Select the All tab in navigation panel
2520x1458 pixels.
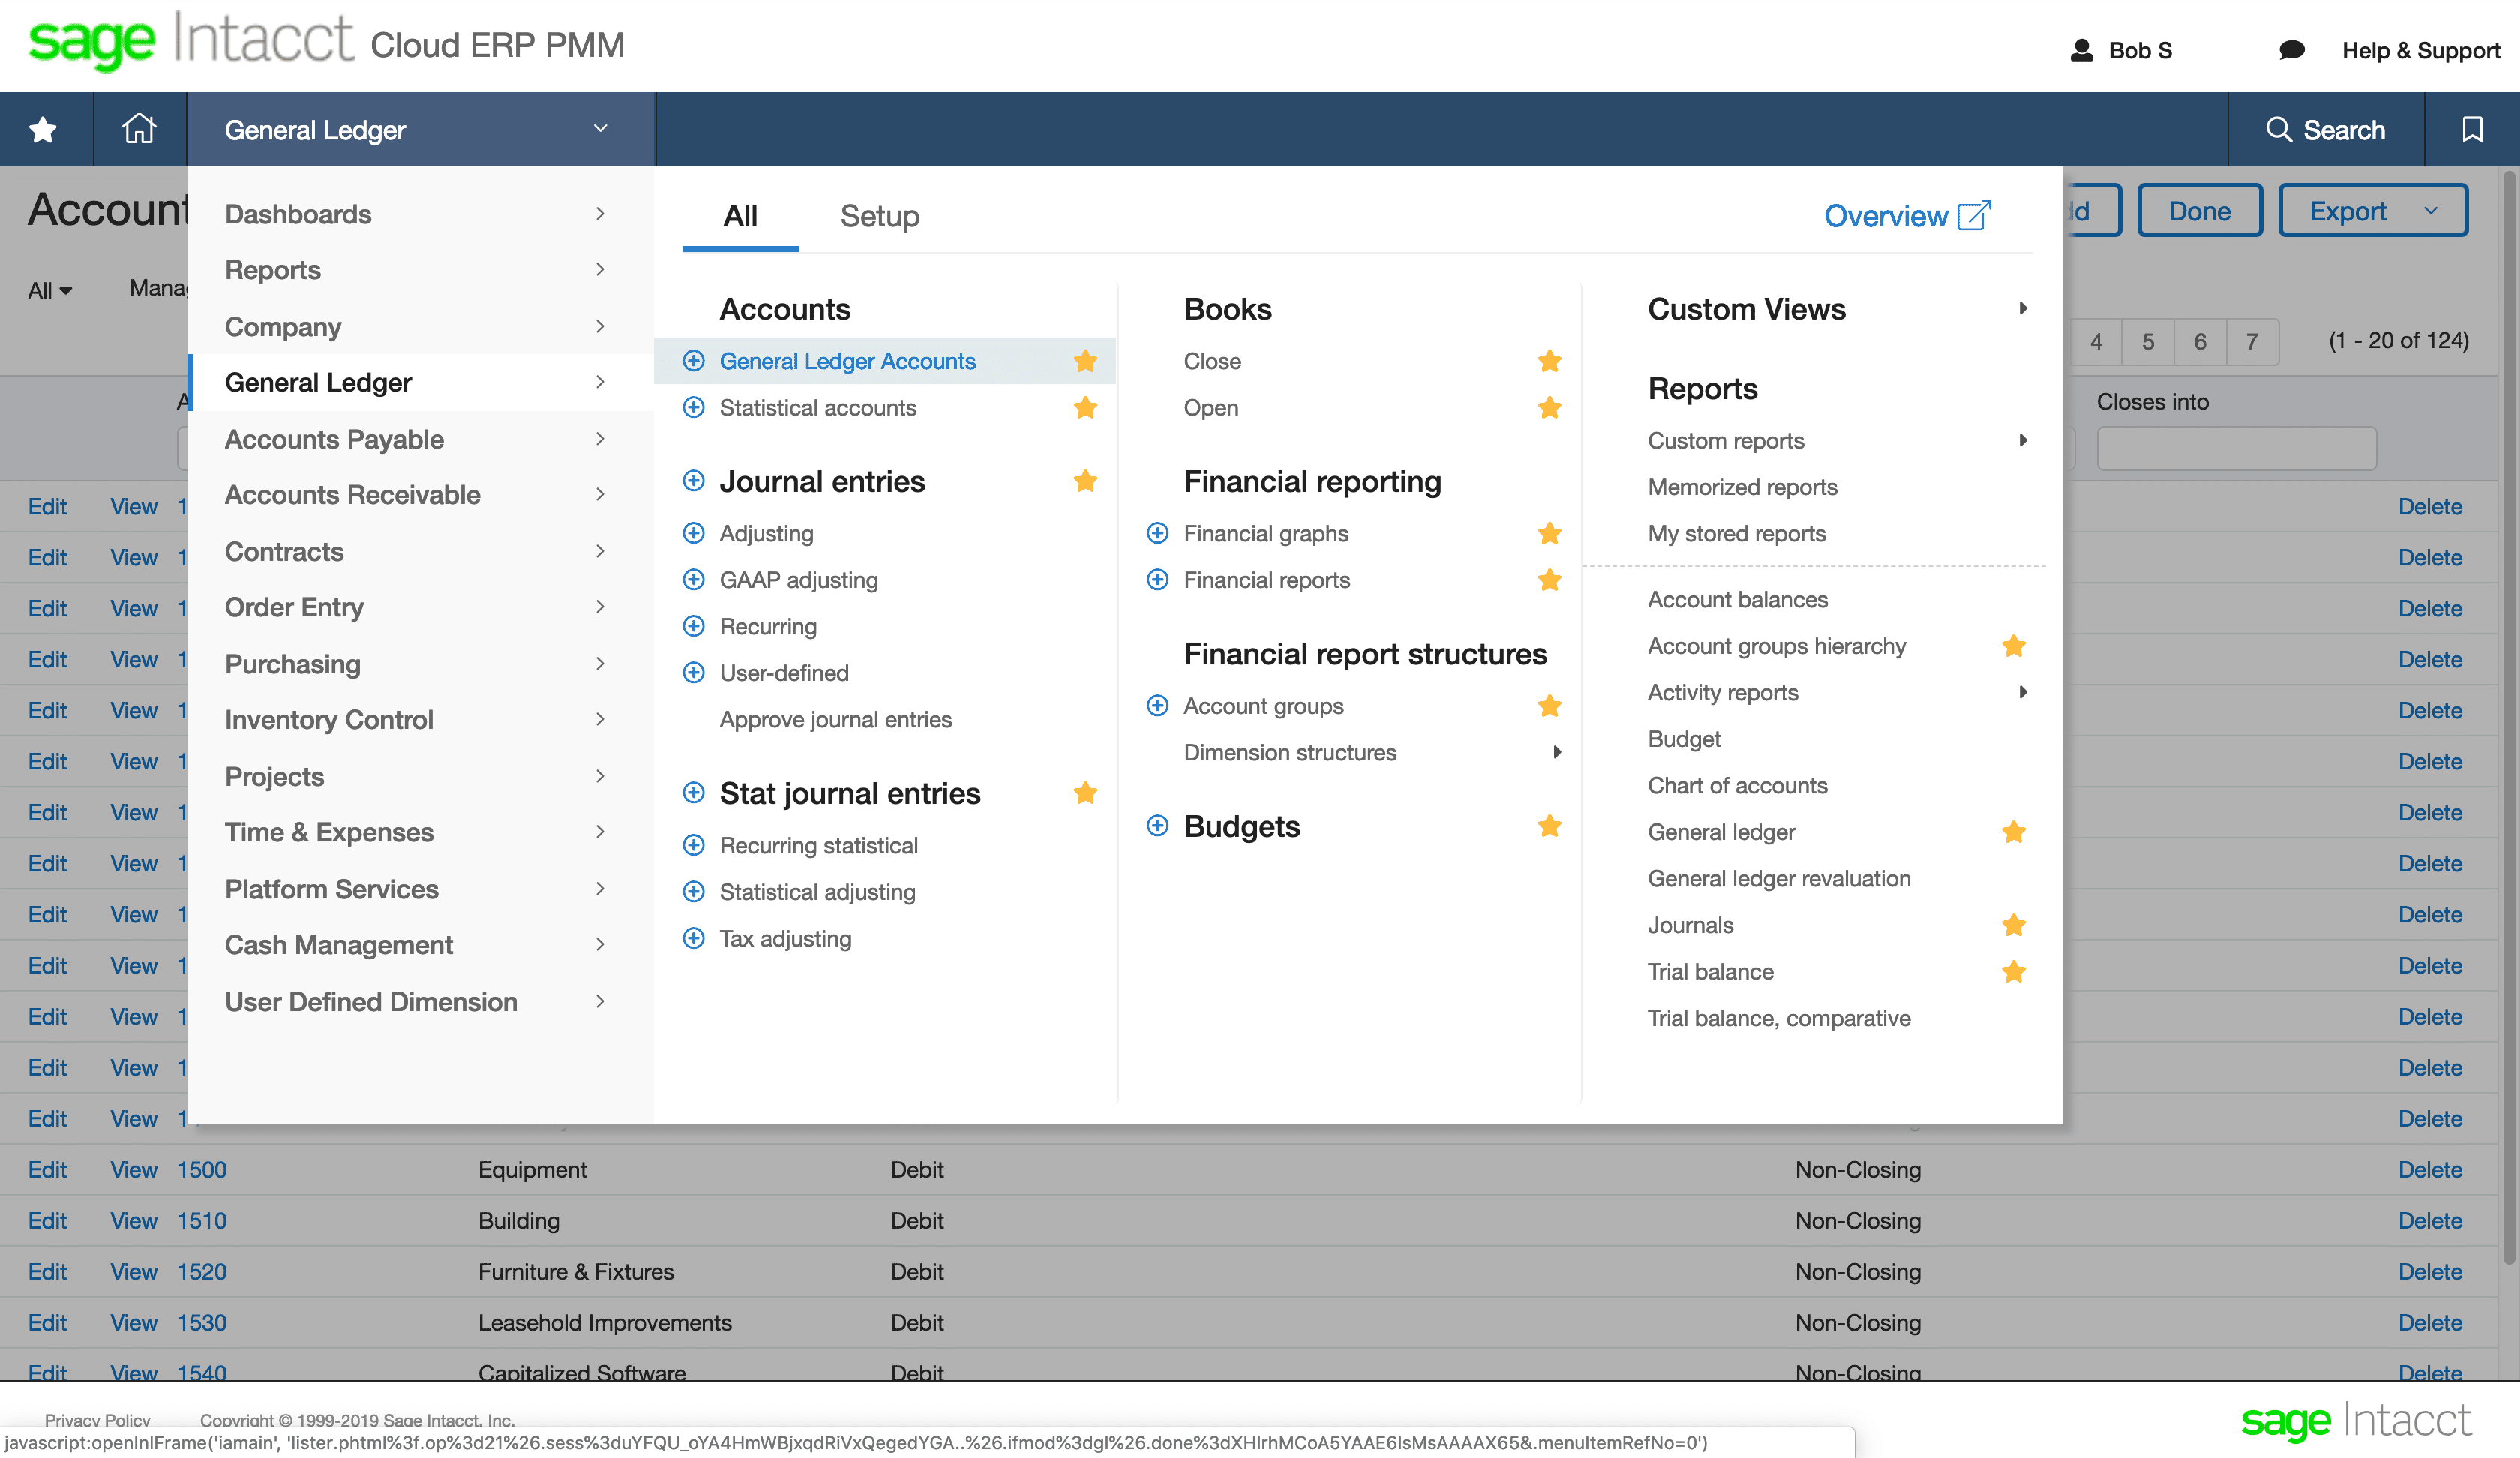739,215
